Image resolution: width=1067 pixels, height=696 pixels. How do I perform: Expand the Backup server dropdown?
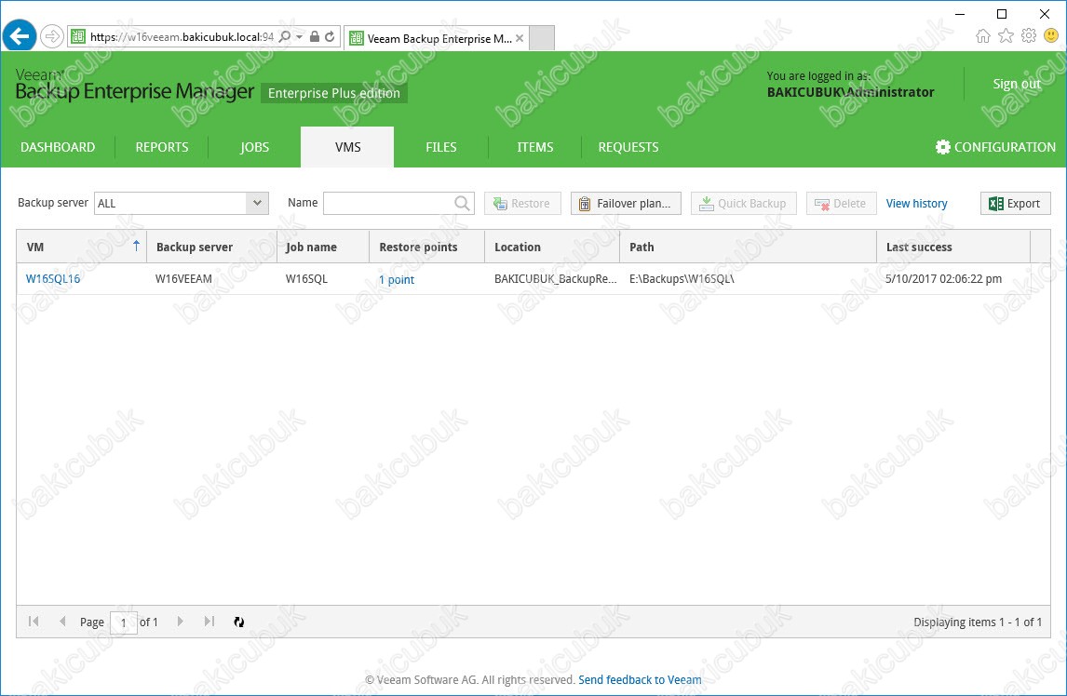coord(257,203)
